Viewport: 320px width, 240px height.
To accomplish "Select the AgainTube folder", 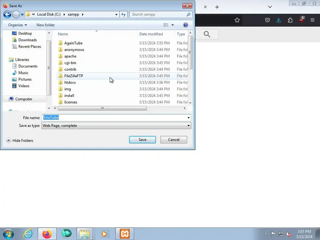I will point(122,43).
